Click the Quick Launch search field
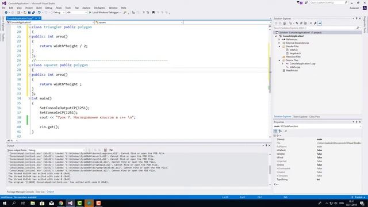This screenshot has height=207, width=368. coord(328,2)
